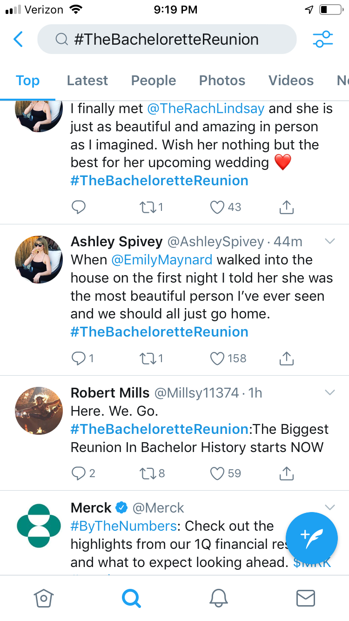Like Robert Mills's tweet with 59 likes
This screenshot has width=349, height=621.
click(x=217, y=473)
